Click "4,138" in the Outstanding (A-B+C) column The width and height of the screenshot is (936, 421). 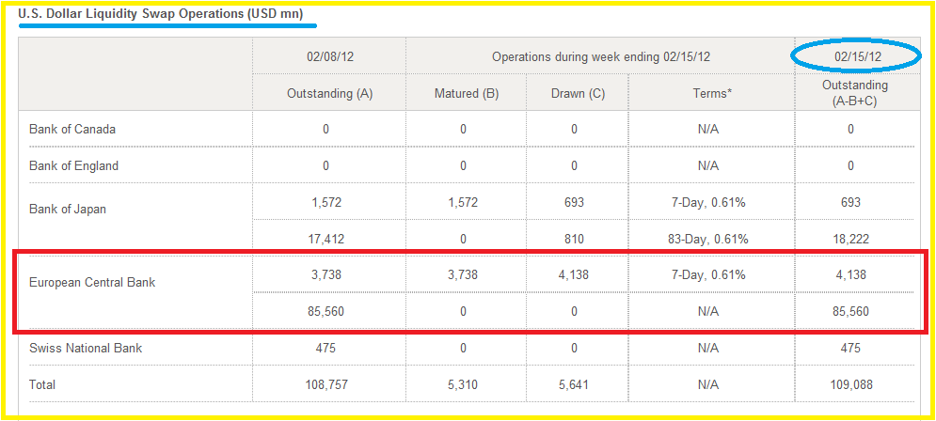[850, 275]
